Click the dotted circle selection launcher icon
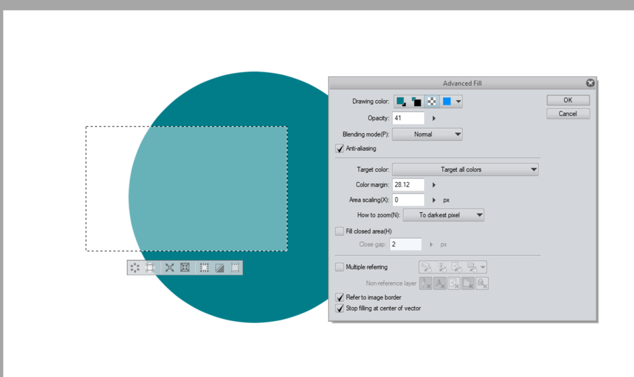Viewport: 634px width, 377px height. 135,268
